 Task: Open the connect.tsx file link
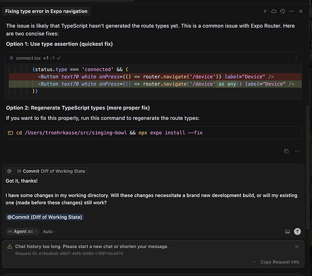tap(28, 58)
